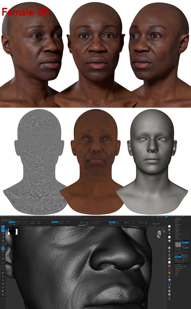
Task: Open the Alpha menu
Action: click(x=2, y=218)
